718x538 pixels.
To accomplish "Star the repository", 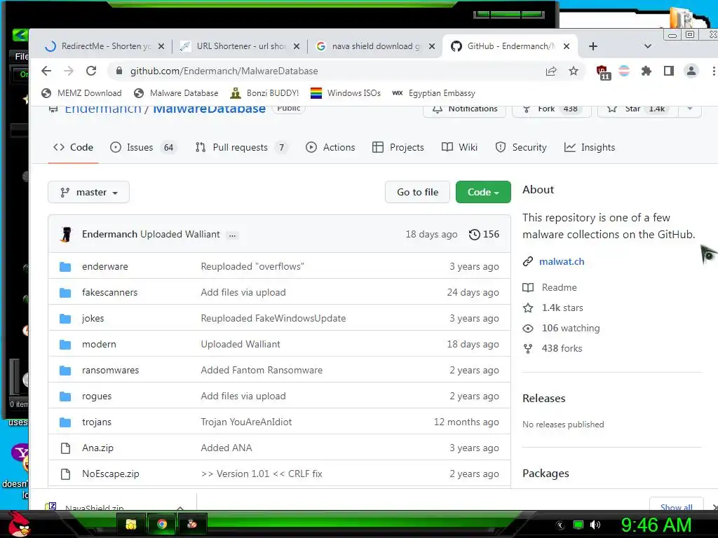I will click(x=637, y=110).
